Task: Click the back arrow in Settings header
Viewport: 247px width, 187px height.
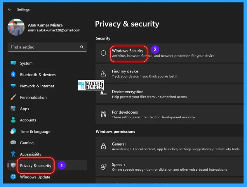Action: [10, 9]
